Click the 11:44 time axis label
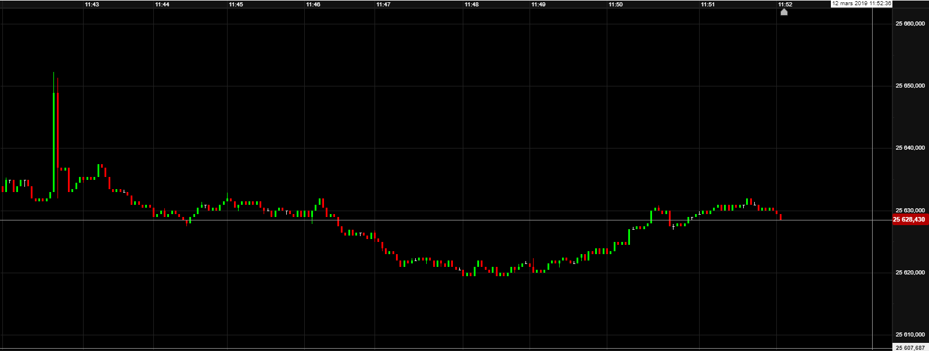This screenshot has width=929, height=351. click(x=163, y=4)
